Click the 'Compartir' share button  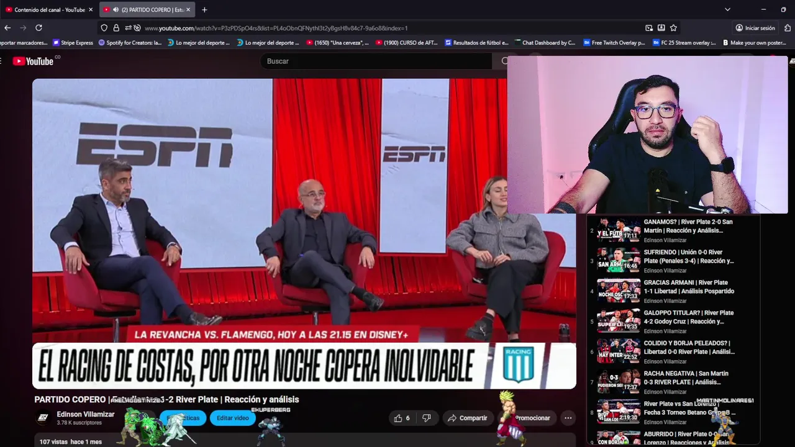(467, 418)
